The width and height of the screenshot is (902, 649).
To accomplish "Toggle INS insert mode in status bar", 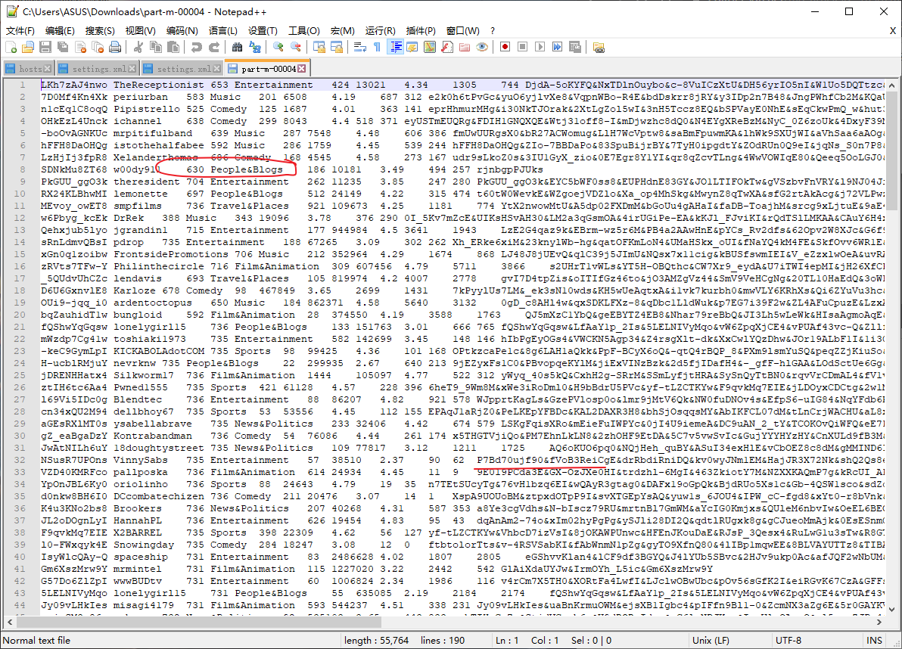I will click(874, 640).
